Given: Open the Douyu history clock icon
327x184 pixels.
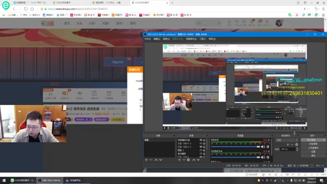Looking at the screenshot, I should click(x=229, y=22).
